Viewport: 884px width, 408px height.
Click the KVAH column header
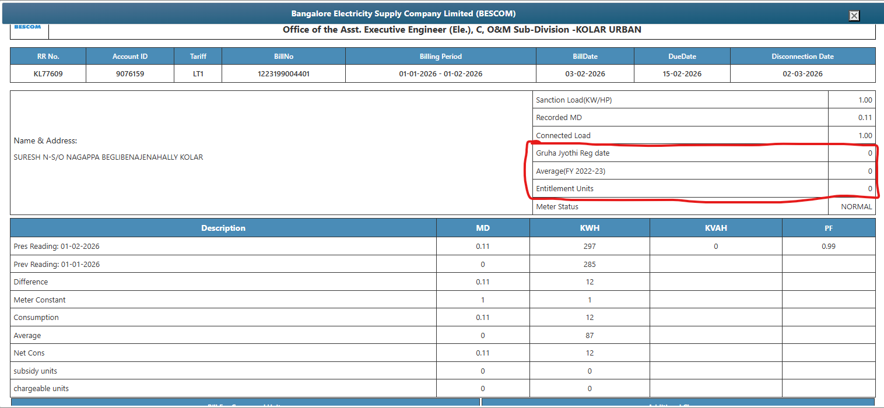(715, 228)
